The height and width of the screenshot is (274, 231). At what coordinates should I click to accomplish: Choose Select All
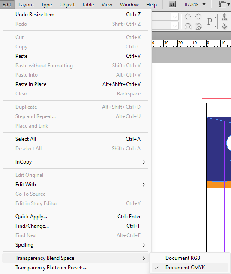(x=75, y=139)
